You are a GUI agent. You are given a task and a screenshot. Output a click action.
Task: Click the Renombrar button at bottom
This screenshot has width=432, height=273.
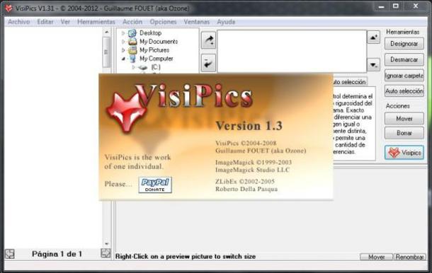(409, 257)
